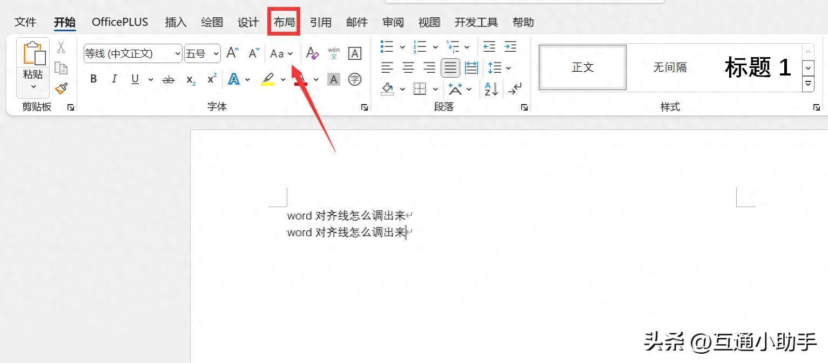Open the font name dropdown
Screen dimensions: 828x363
[178, 53]
